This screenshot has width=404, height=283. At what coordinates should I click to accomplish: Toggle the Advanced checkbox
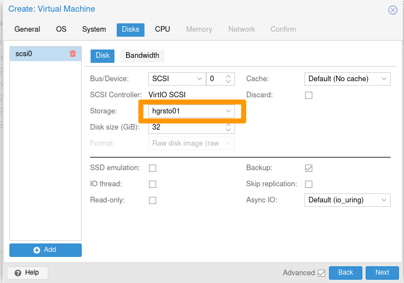321,273
